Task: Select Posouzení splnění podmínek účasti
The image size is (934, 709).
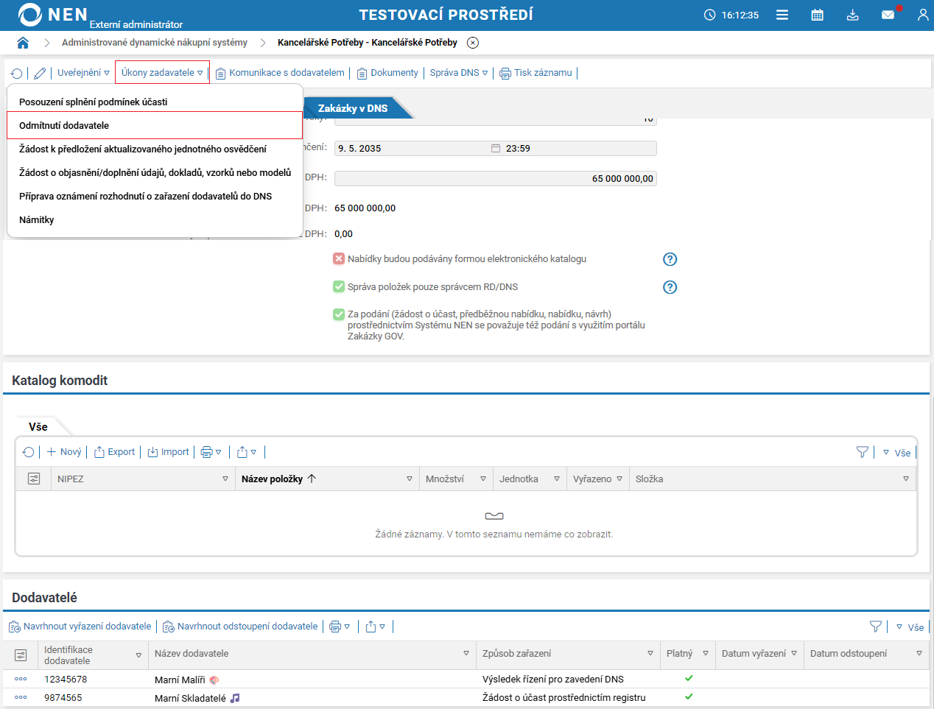Action: coord(155,102)
